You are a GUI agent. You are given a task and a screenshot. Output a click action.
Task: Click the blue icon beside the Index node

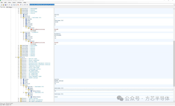point(24,79)
